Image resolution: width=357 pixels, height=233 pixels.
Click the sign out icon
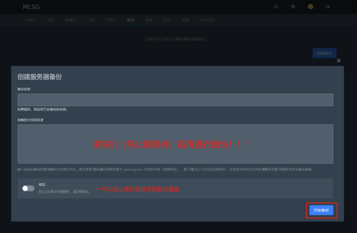328,7
